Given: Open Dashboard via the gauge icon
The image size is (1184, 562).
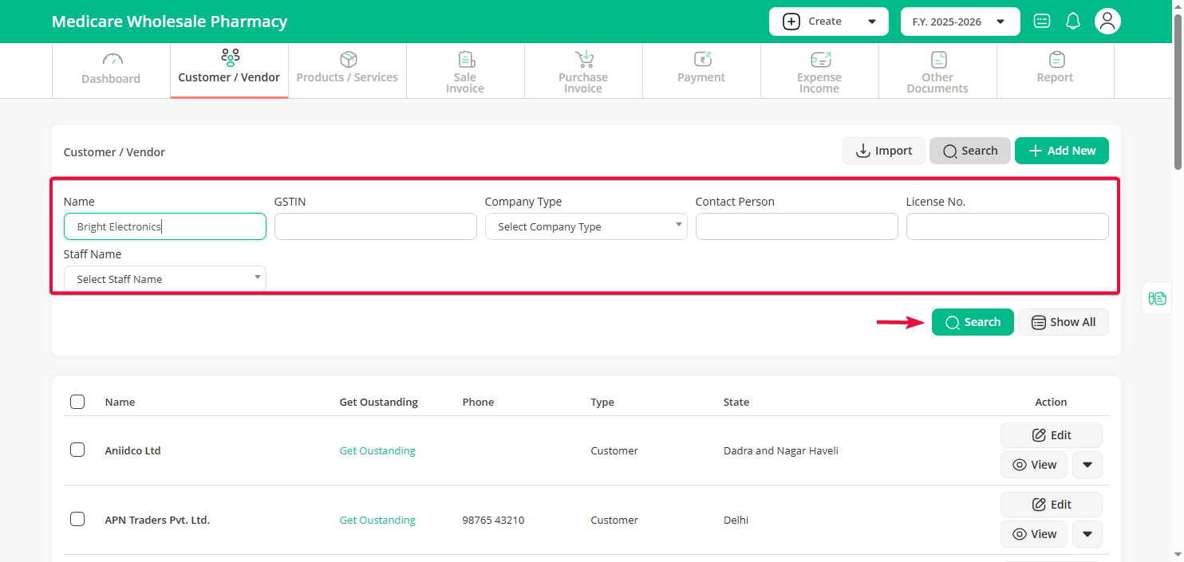Looking at the screenshot, I should pos(112,60).
